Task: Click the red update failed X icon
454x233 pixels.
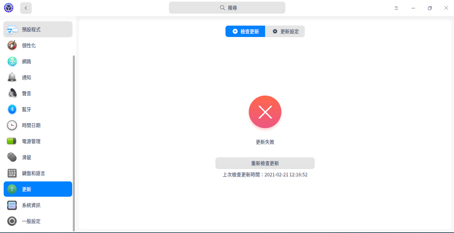Action: (x=265, y=112)
